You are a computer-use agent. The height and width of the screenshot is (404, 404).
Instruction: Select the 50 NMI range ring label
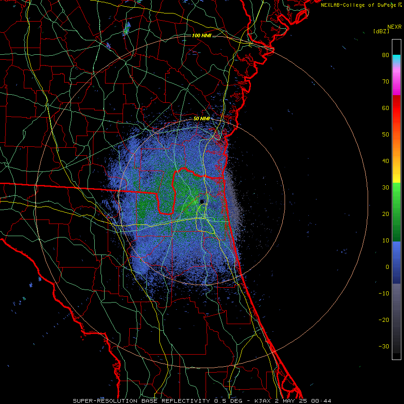(x=202, y=119)
